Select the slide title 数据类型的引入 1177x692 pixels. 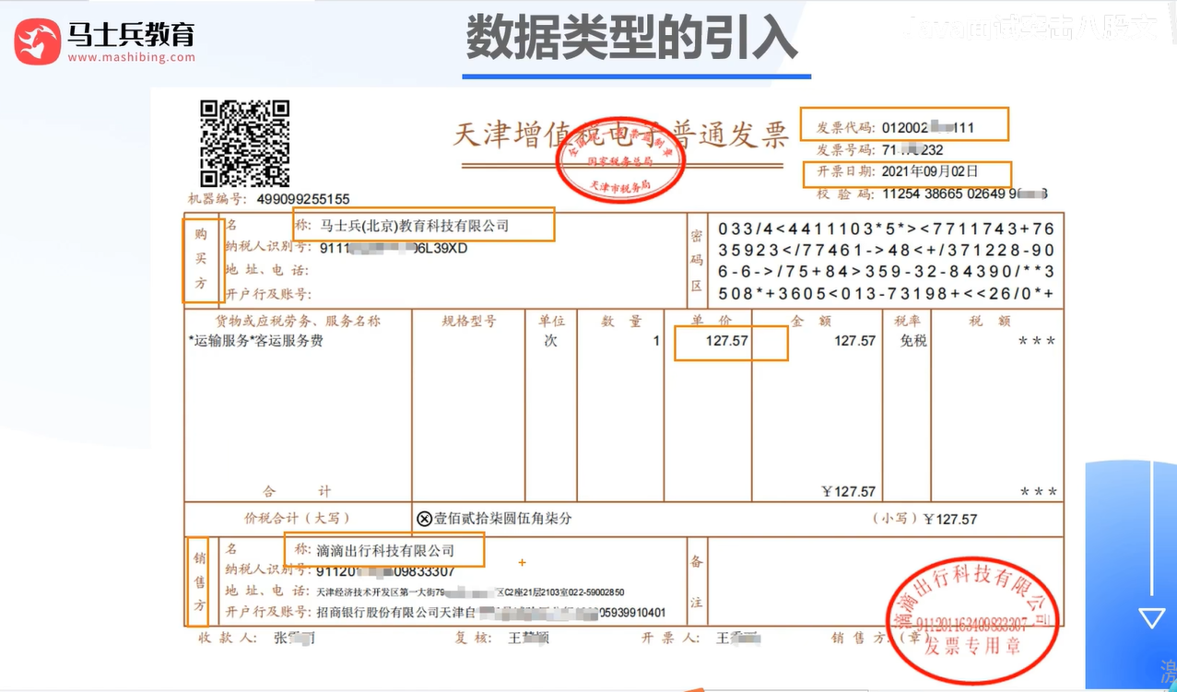click(x=631, y=38)
